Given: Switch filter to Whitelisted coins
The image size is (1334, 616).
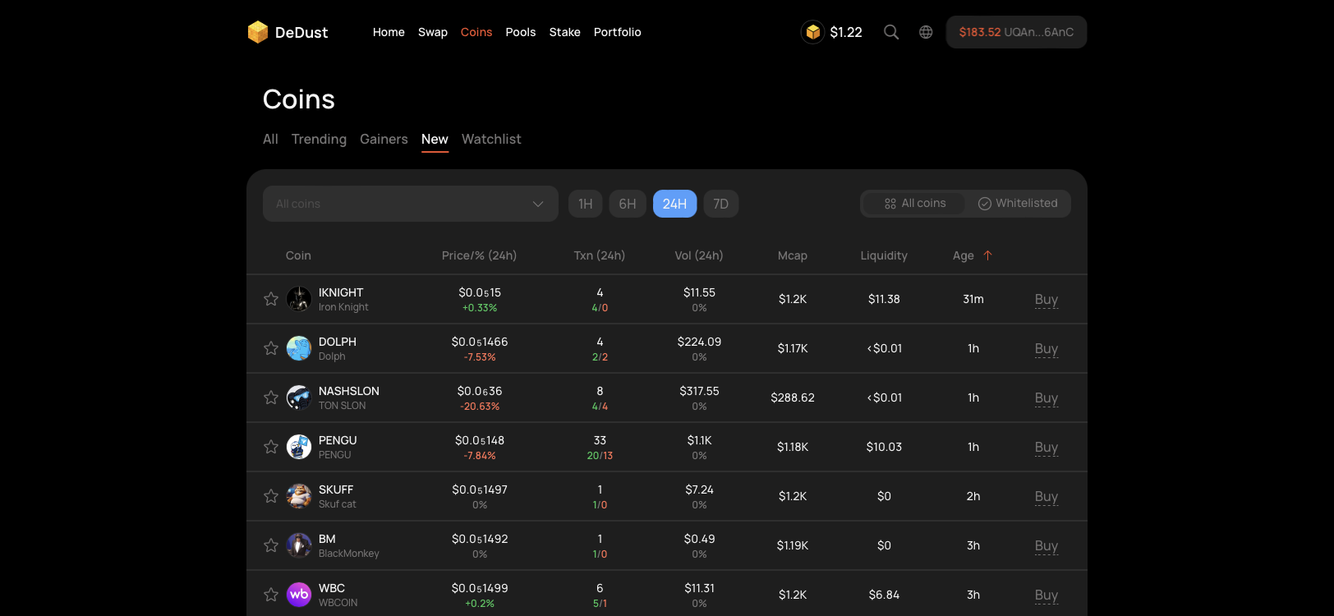Looking at the screenshot, I should (x=1018, y=204).
